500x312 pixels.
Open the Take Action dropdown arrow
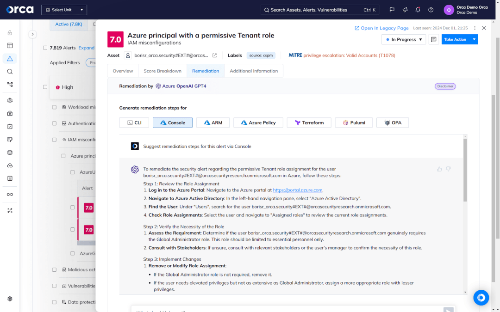click(x=474, y=39)
